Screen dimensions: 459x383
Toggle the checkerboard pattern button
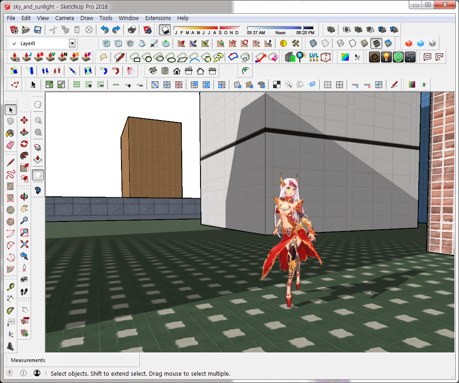tap(277, 85)
